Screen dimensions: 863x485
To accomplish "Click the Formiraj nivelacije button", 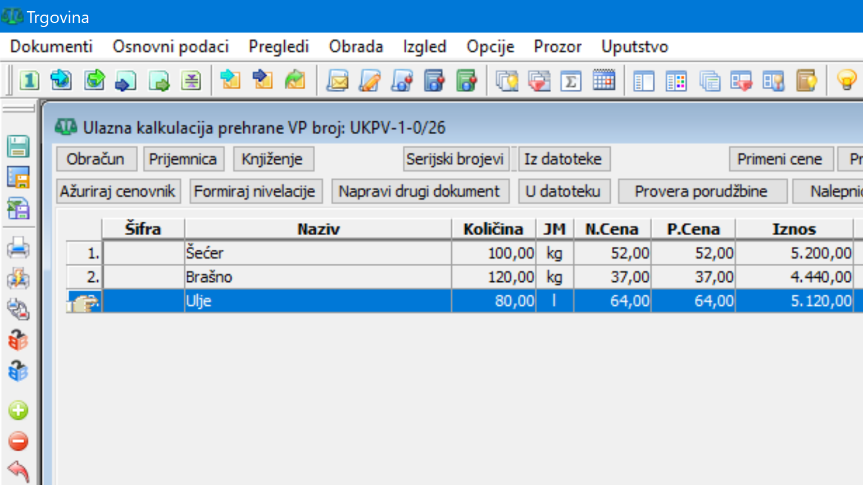I will click(255, 191).
